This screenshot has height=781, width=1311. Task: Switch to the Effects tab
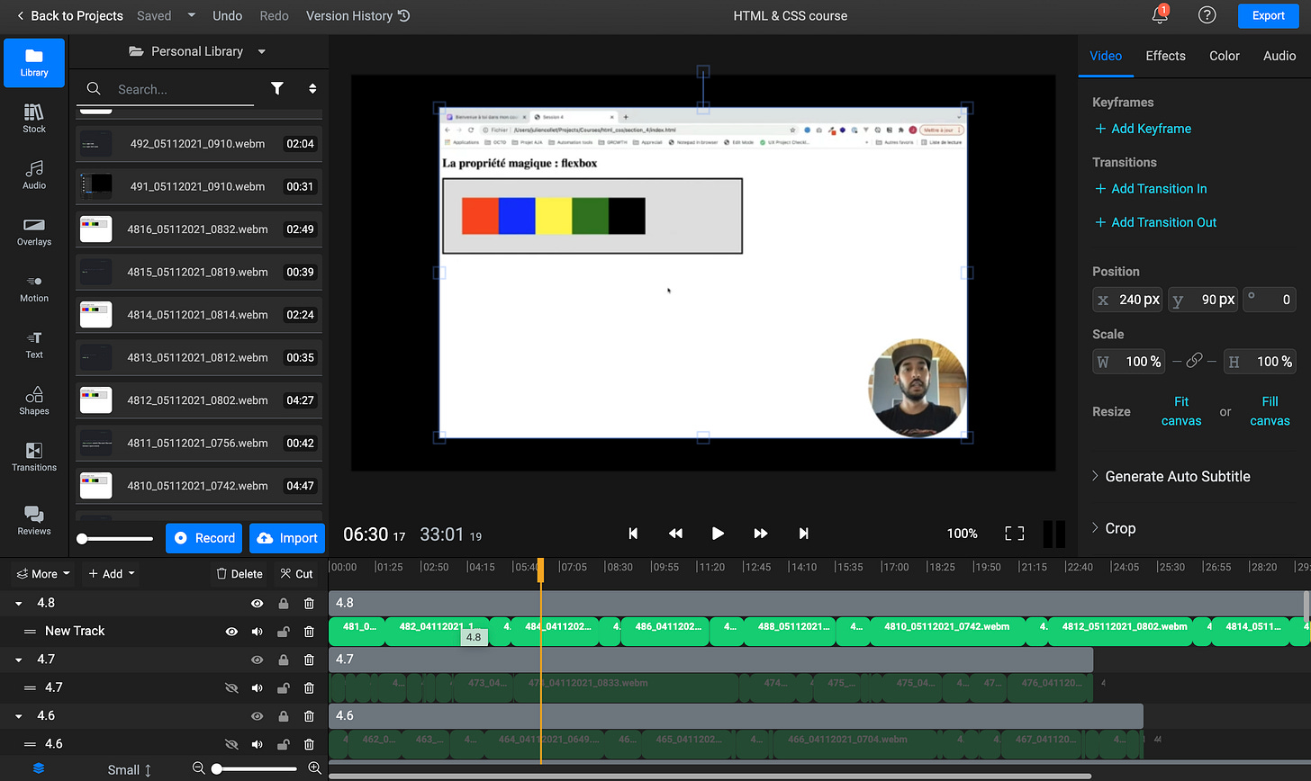1165,56
